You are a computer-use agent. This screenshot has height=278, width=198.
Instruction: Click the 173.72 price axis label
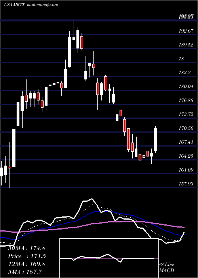pos(186,114)
